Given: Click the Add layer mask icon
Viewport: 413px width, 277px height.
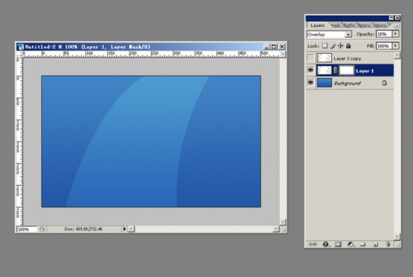Looking at the screenshot, I should pyautogui.click(x=338, y=245).
